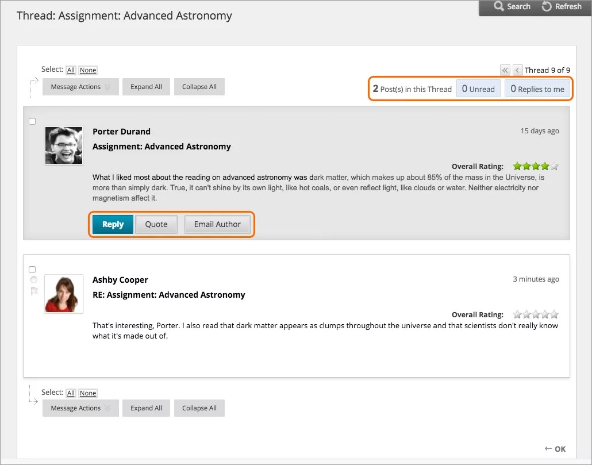Select the checkbox on Ashby Cooper's post
Screen dimensions: 592x465
click(x=32, y=270)
